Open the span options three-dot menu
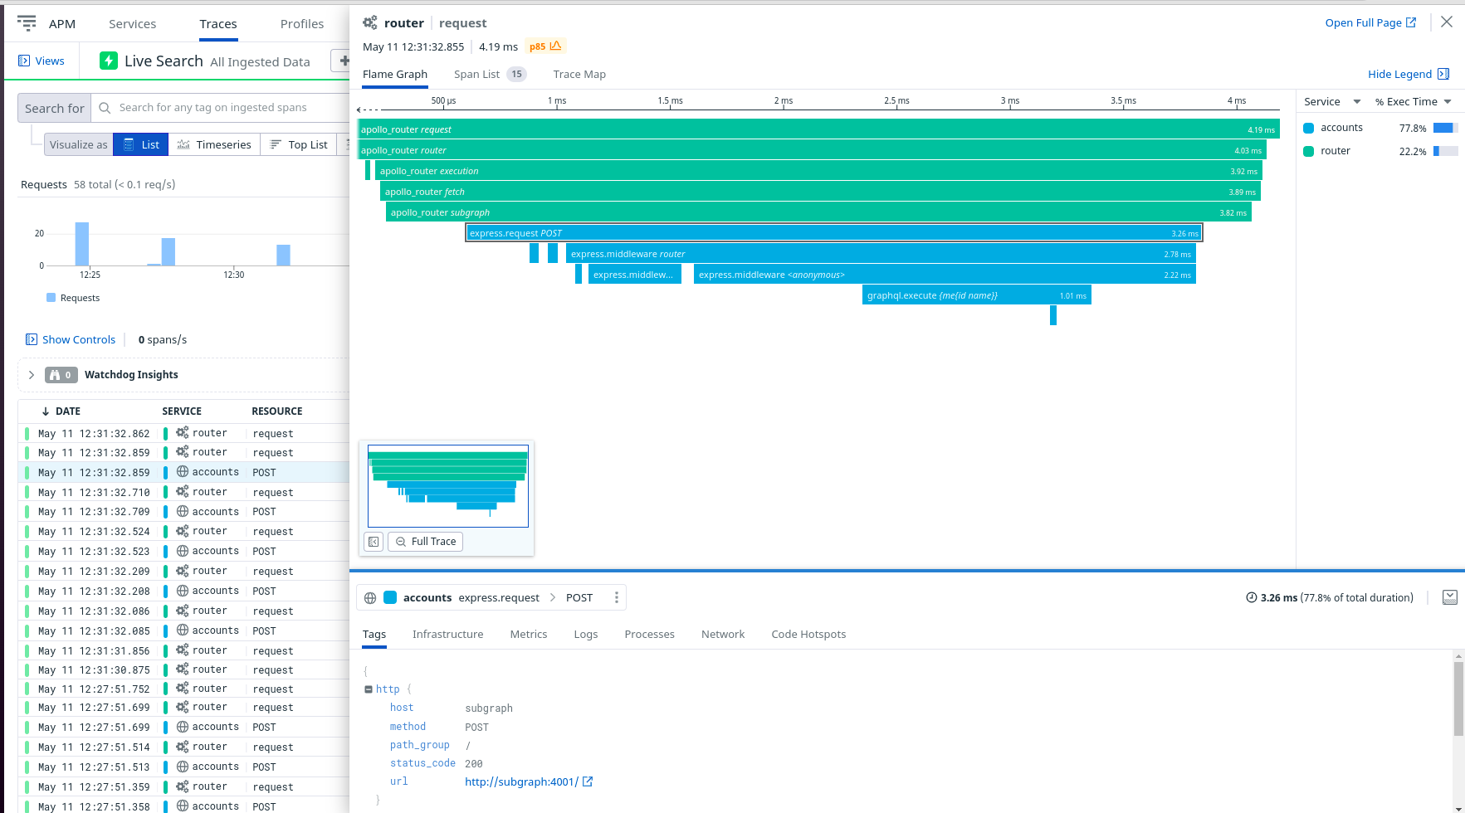The width and height of the screenshot is (1465, 813). 616,597
